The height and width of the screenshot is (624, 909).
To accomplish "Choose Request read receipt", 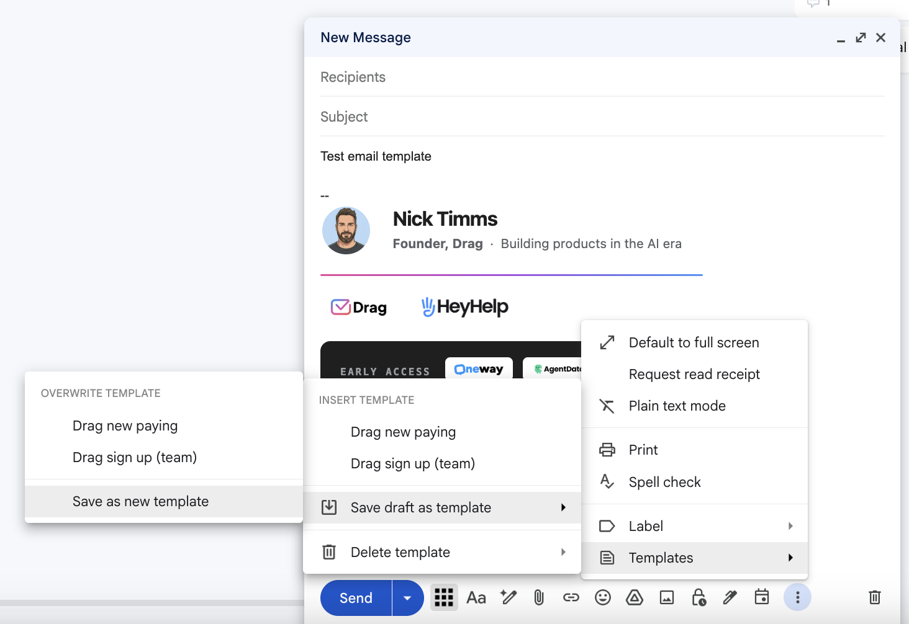I will 694,374.
